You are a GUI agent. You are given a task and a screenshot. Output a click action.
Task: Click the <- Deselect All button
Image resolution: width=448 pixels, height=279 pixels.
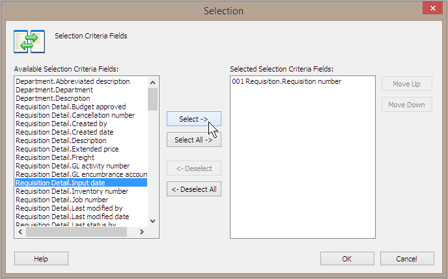point(193,189)
